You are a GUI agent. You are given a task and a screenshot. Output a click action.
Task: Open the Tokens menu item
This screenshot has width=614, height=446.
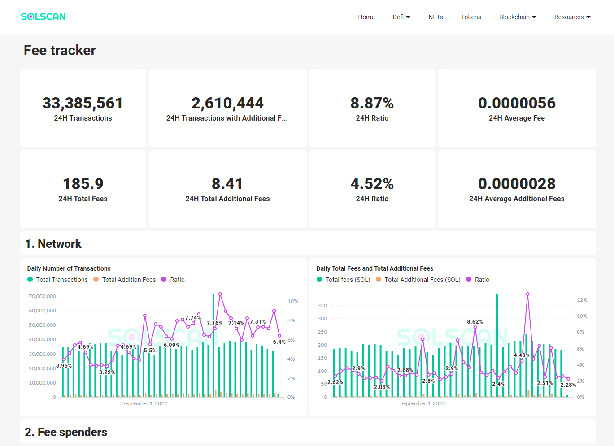point(470,17)
